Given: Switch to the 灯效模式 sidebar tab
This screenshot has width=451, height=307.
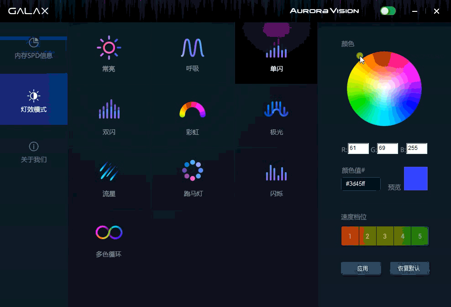Looking at the screenshot, I should (34, 99).
